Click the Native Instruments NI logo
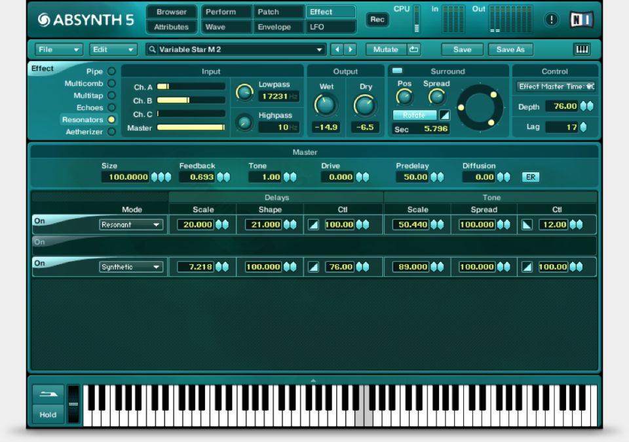This screenshot has width=629, height=442. (581, 20)
